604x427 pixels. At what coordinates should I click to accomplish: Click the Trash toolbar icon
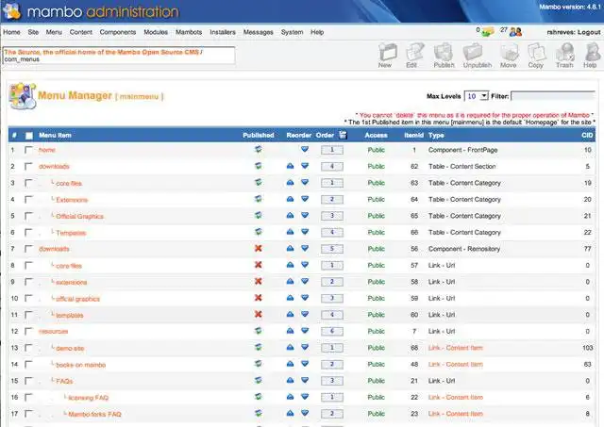tap(564, 55)
